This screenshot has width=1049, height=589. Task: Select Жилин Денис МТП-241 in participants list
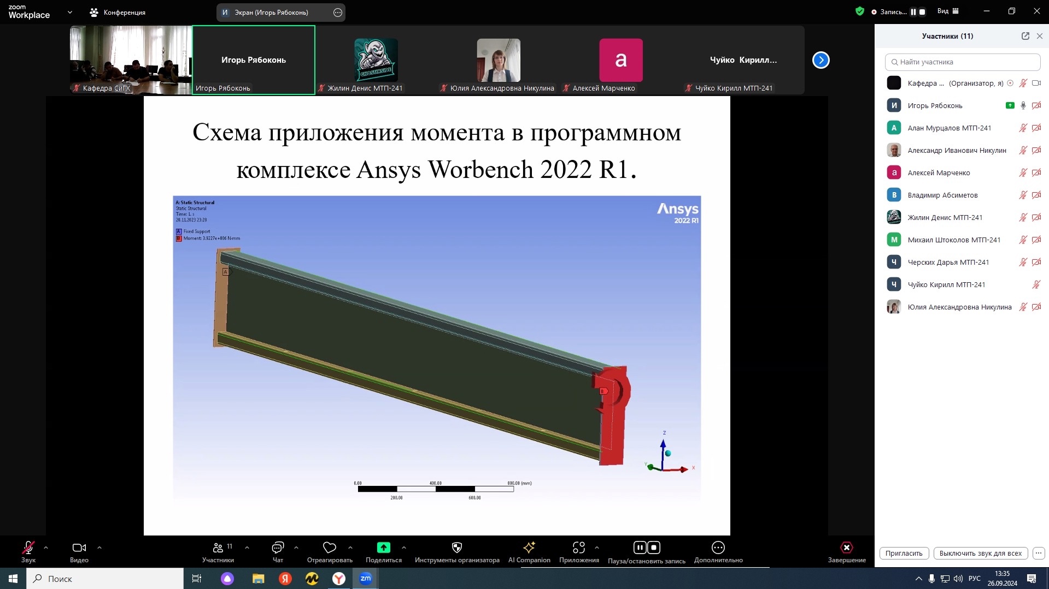(962, 217)
